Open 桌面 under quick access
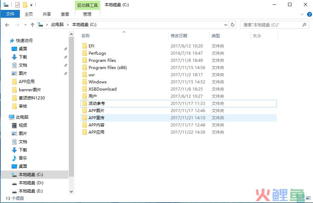Image resolution: width=313 pixels, height=203 pixels. pyautogui.click(x=23, y=49)
